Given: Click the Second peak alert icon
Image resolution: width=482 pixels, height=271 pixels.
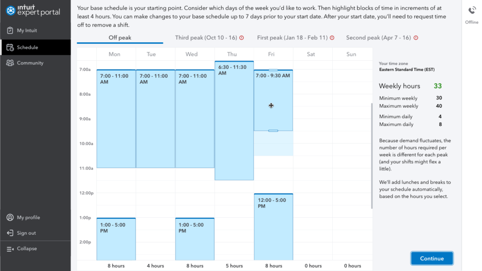Looking at the screenshot, I should (416, 38).
